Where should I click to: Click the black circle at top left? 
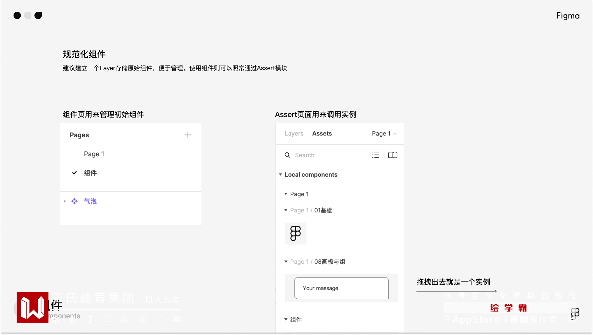17,15
